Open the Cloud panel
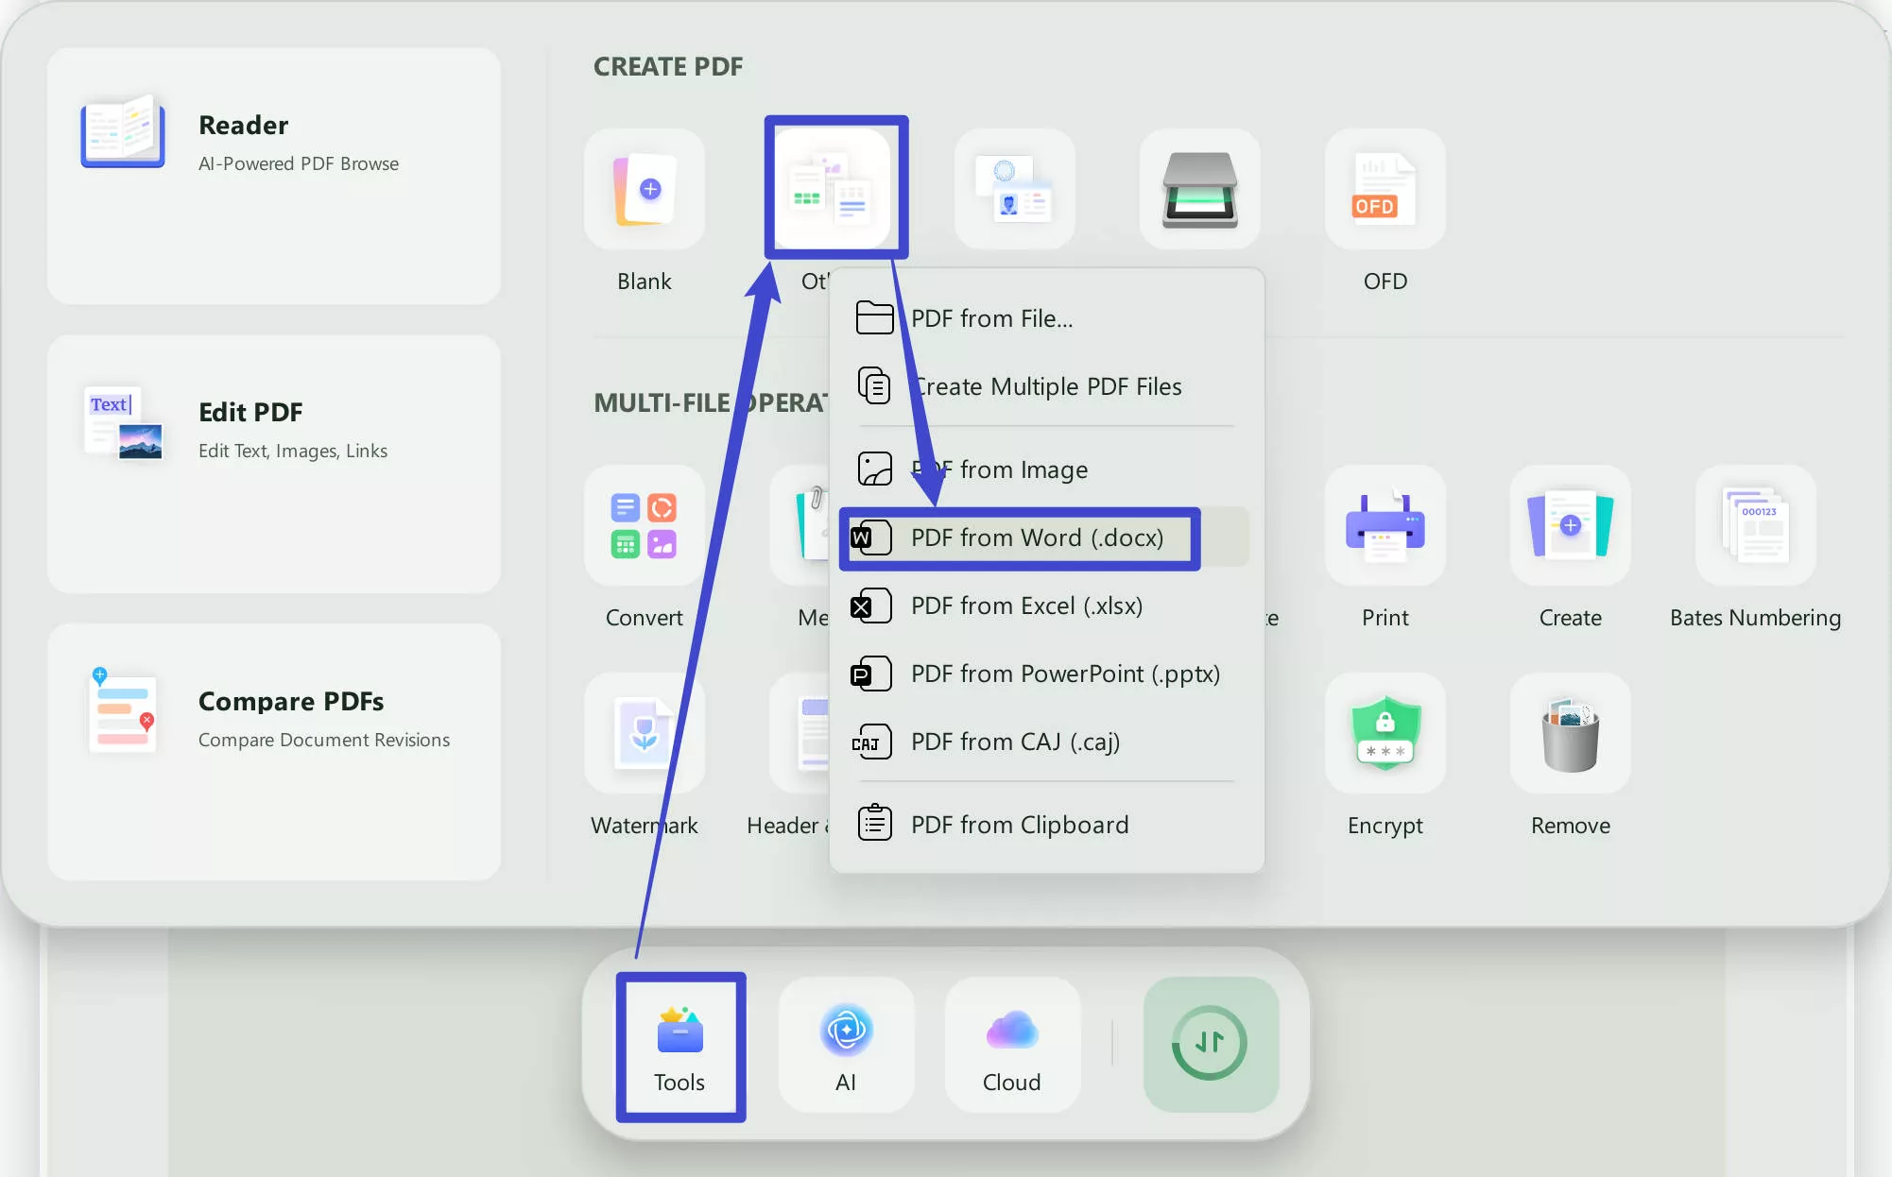 click(x=1010, y=1044)
